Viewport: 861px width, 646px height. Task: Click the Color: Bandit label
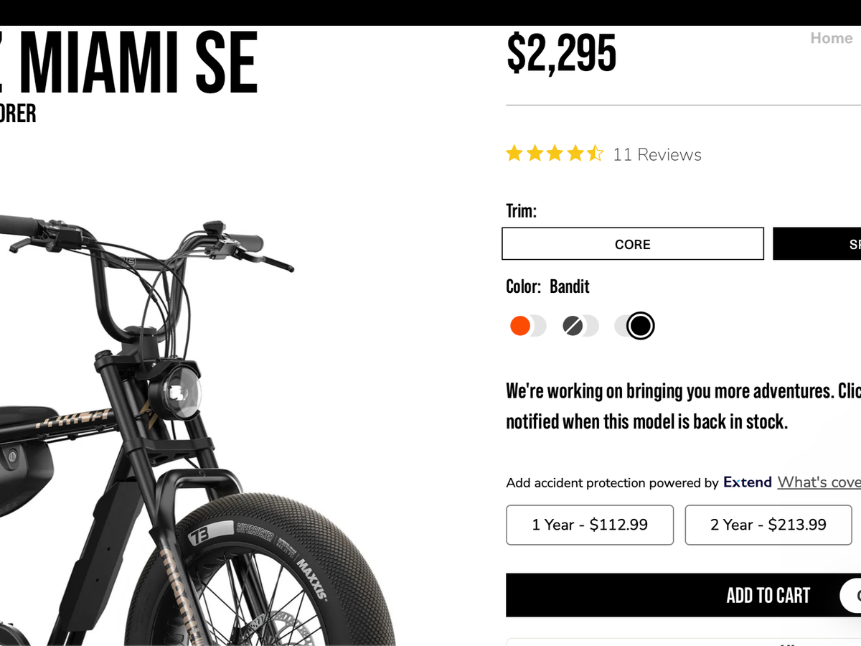pos(547,287)
